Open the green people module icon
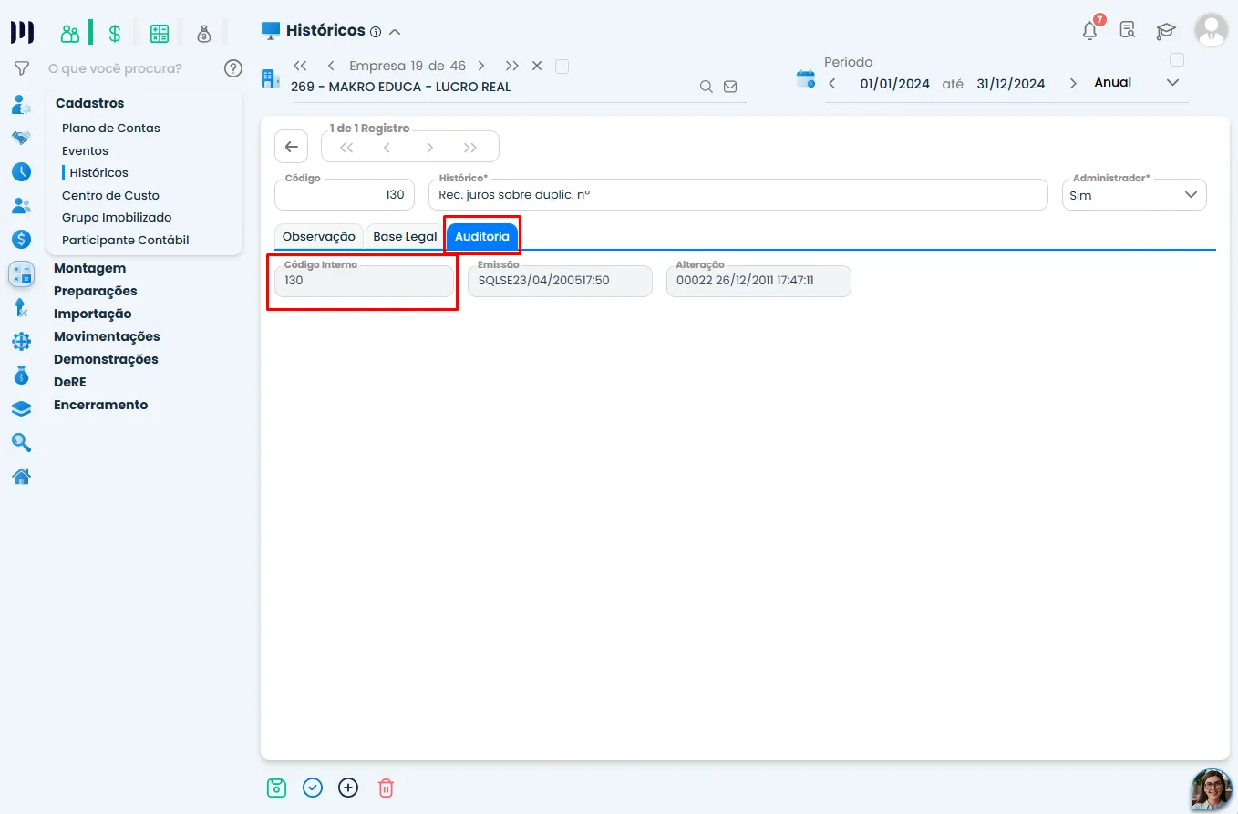 [70, 34]
